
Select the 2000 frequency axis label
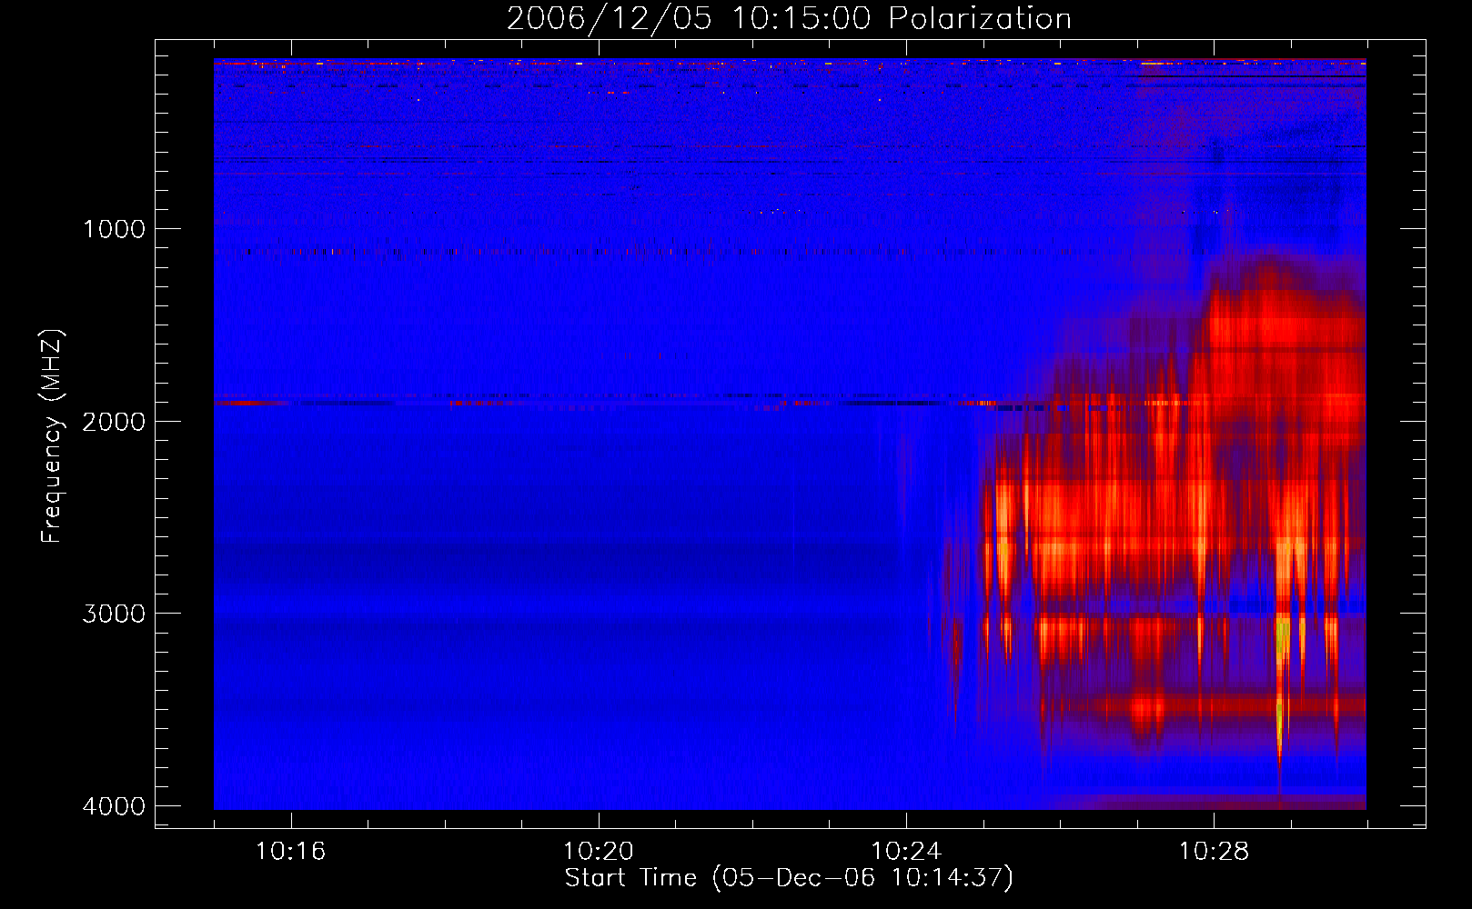point(114,422)
